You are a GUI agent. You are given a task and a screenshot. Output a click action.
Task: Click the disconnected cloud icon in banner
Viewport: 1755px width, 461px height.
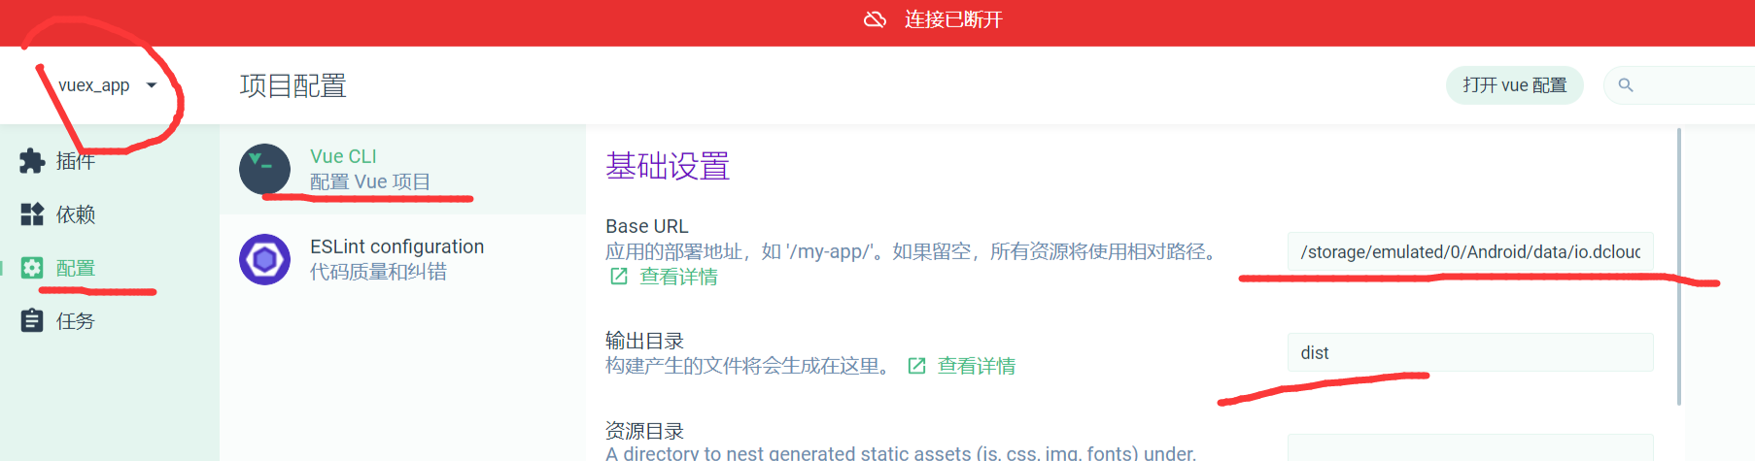[x=875, y=19]
